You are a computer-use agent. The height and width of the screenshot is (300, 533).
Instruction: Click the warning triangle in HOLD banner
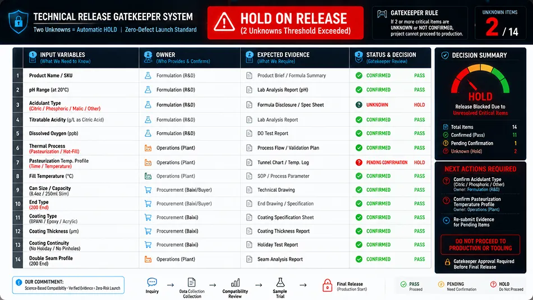tap(224, 22)
